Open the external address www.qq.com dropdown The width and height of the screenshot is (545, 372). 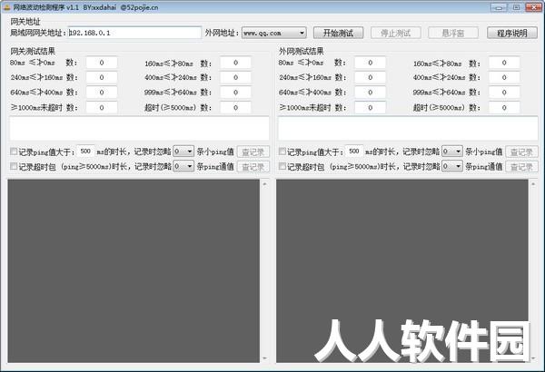coord(274,33)
